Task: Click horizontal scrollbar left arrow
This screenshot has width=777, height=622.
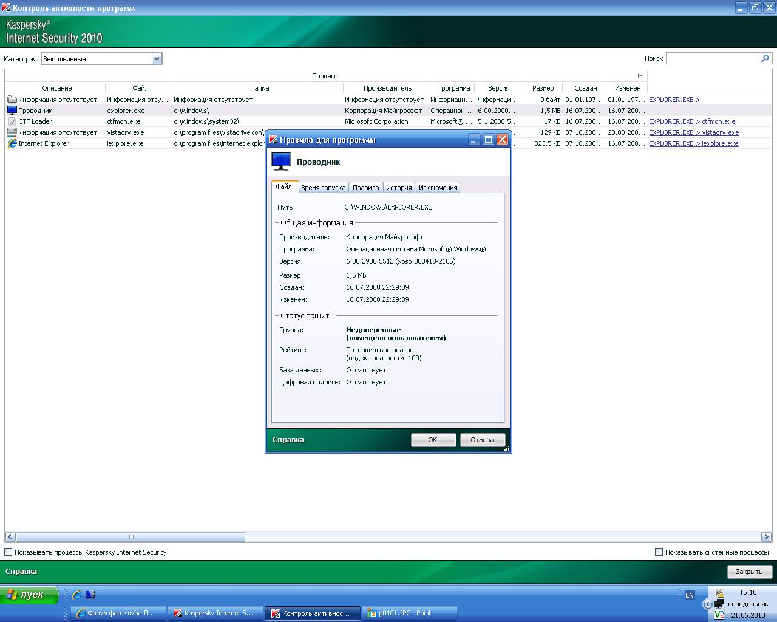Action: [10, 537]
